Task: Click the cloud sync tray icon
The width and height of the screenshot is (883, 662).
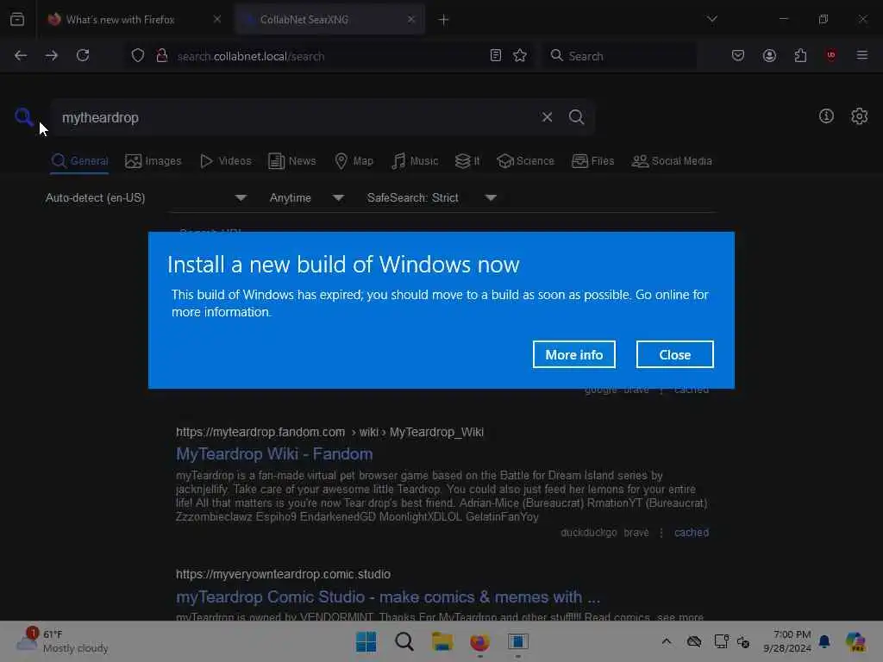Action: pyautogui.click(x=694, y=641)
